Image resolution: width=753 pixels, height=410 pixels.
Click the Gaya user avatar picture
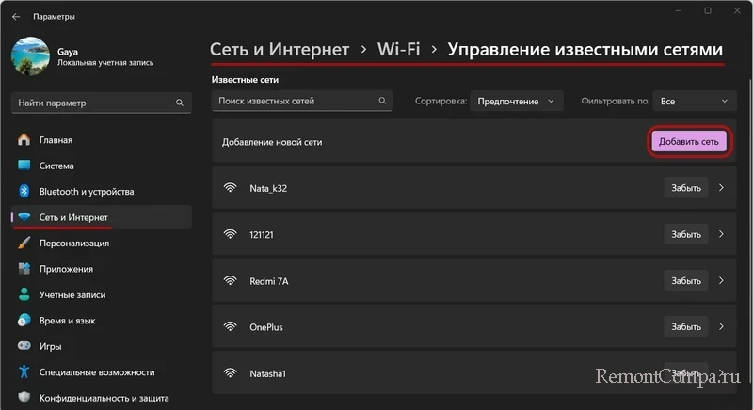[x=30, y=55]
